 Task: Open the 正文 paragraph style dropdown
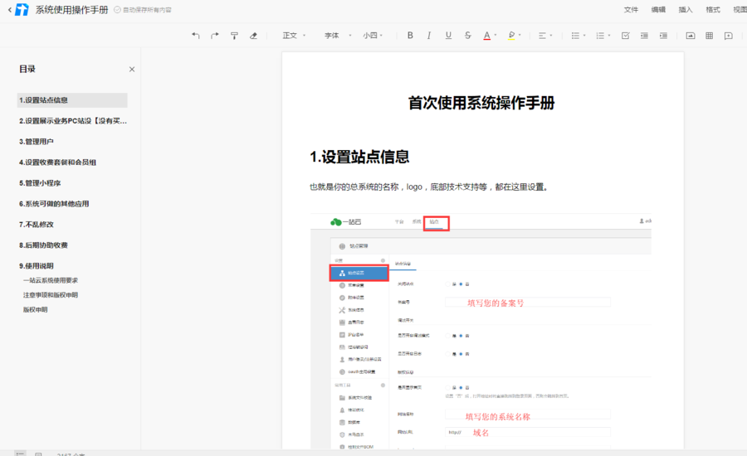tap(294, 36)
